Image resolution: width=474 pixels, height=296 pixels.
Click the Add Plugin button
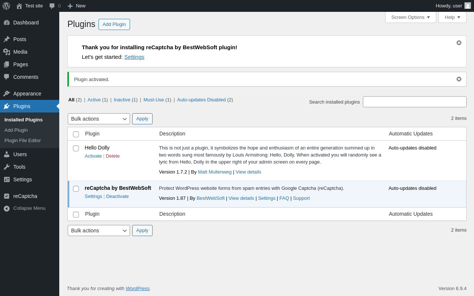[114, 24]
